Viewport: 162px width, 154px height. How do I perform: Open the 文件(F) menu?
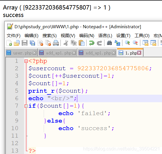point(14,36)
